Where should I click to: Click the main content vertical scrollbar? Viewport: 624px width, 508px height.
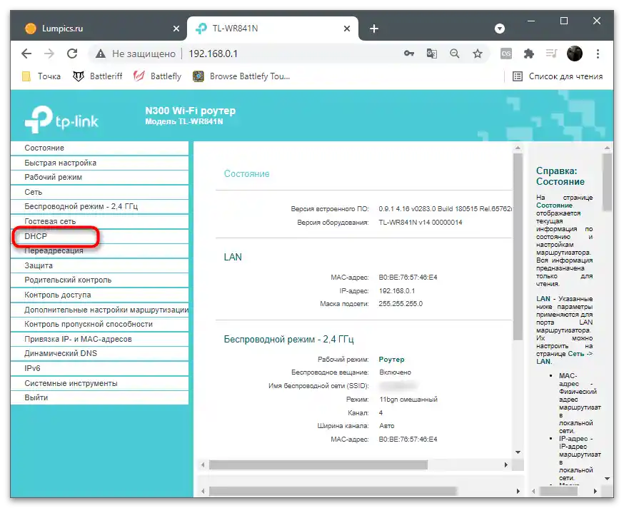click(x=518, y=247)
